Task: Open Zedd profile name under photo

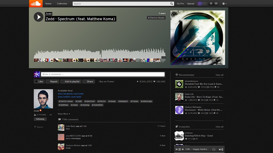Action: (x=36, y=111)
